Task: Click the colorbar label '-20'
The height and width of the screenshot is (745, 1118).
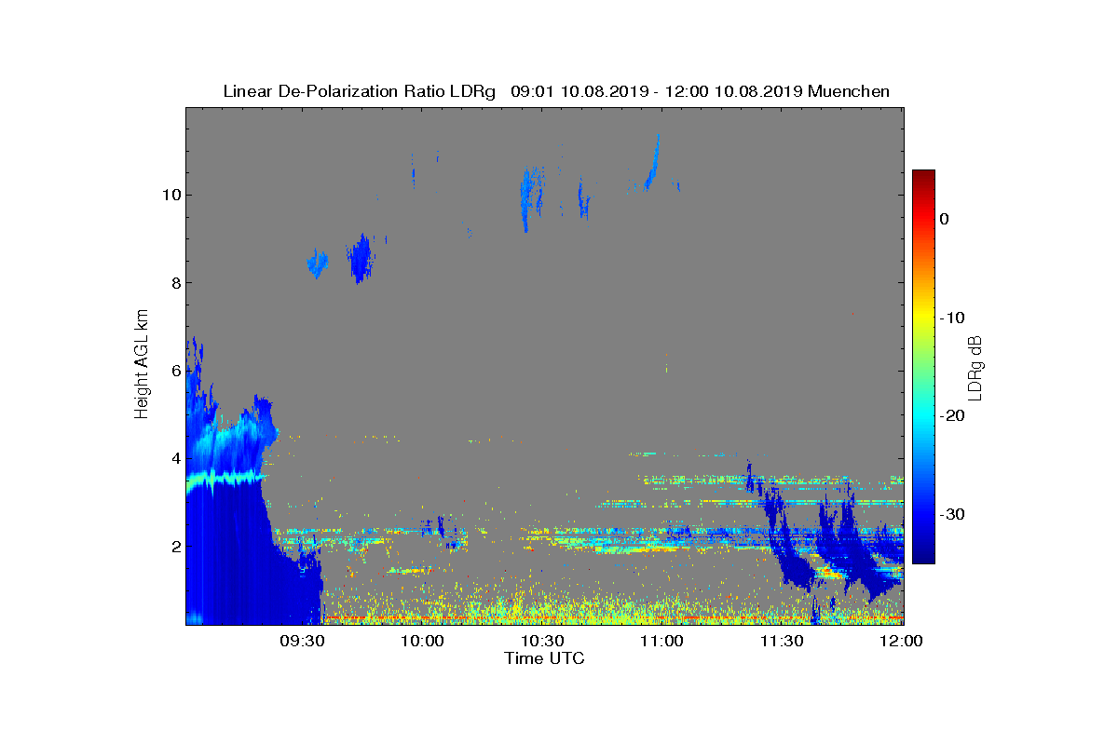Action: click(x=951, y=416)
